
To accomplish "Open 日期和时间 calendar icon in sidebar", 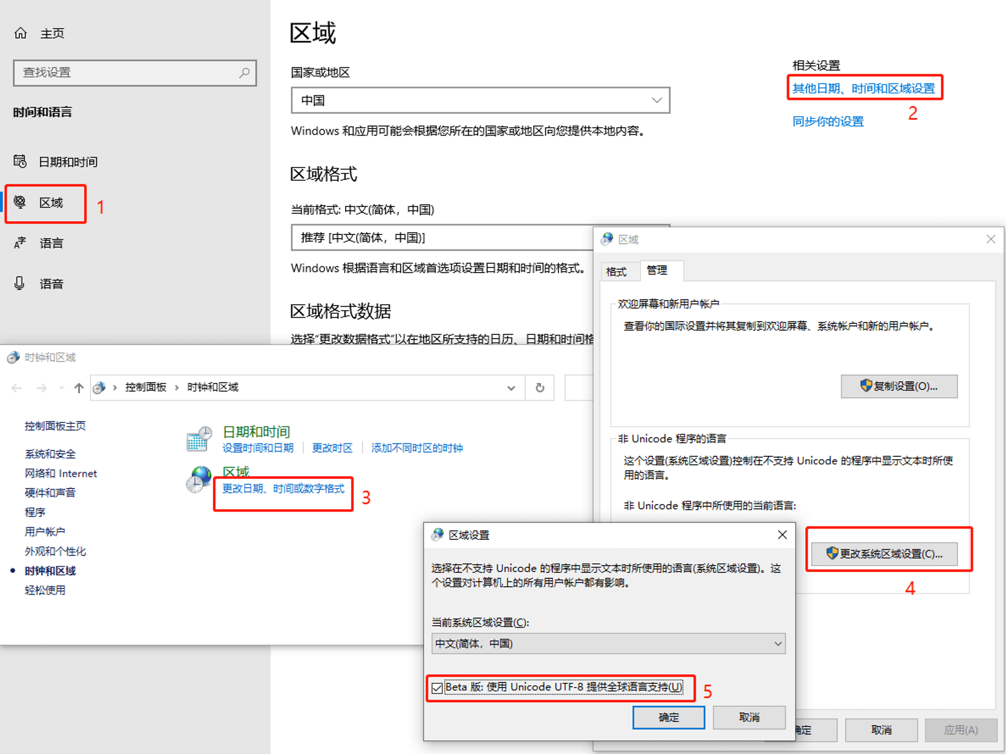I will (x=20, y=161).
